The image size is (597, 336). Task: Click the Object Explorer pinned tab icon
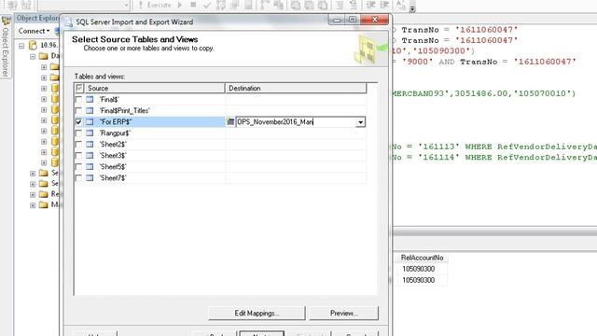pos(6,21)
